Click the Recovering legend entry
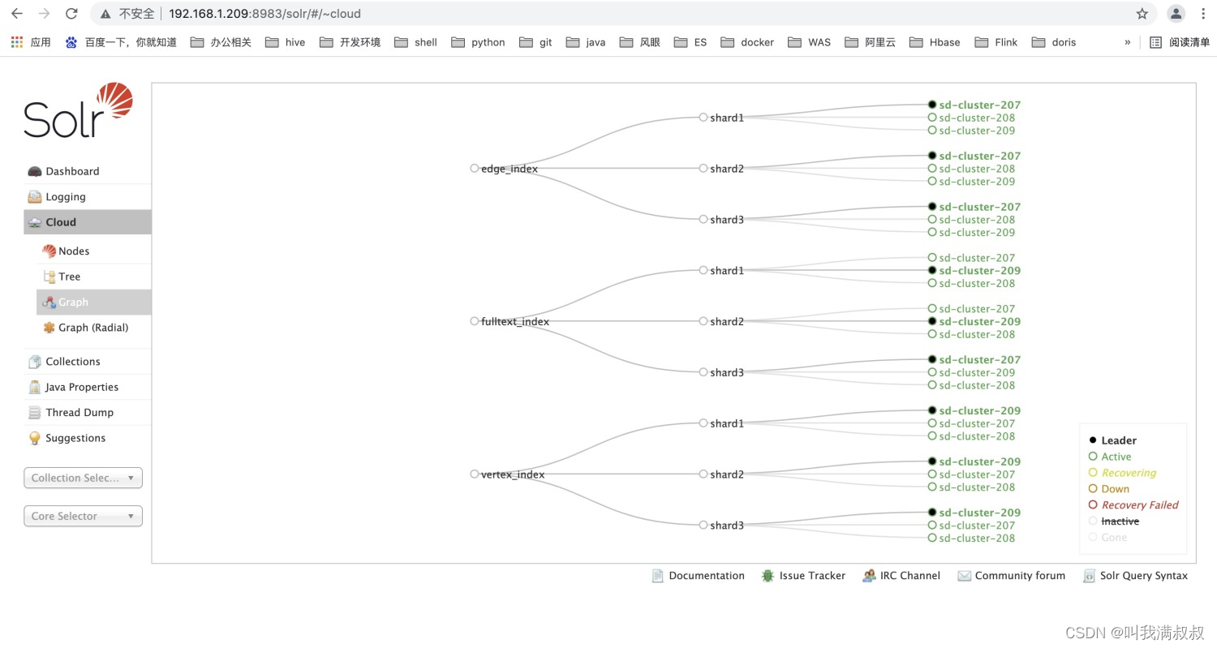Screen dimensions: 1217x648 [1122, 473]
